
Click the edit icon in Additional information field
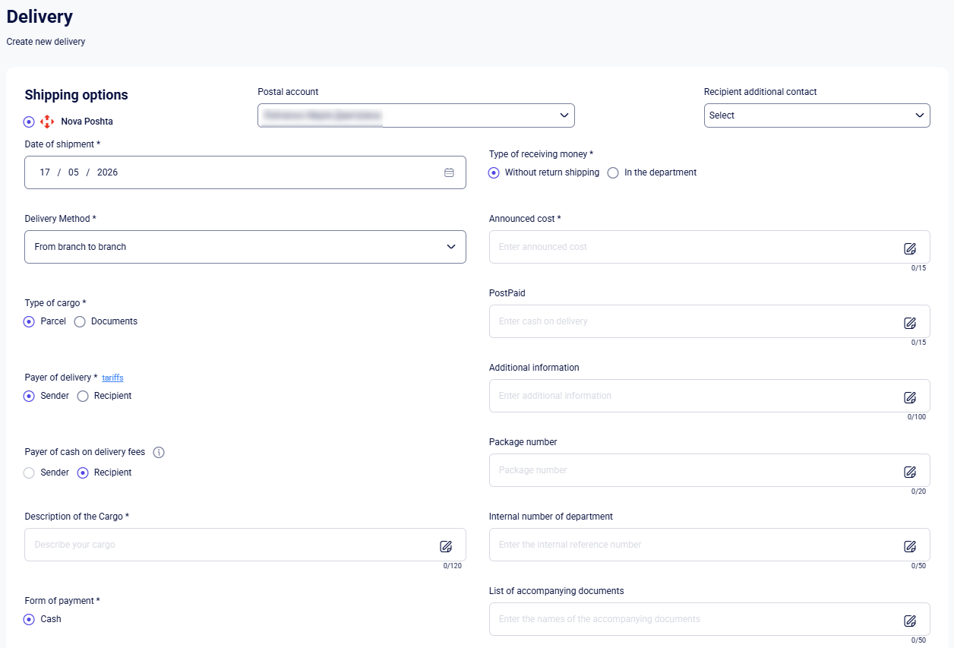pos(910,397)
